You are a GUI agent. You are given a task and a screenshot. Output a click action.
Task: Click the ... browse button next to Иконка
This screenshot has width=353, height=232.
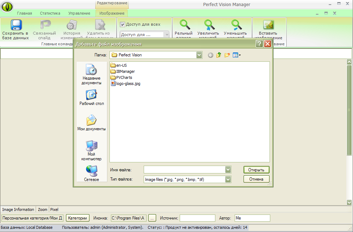[152, 218]
